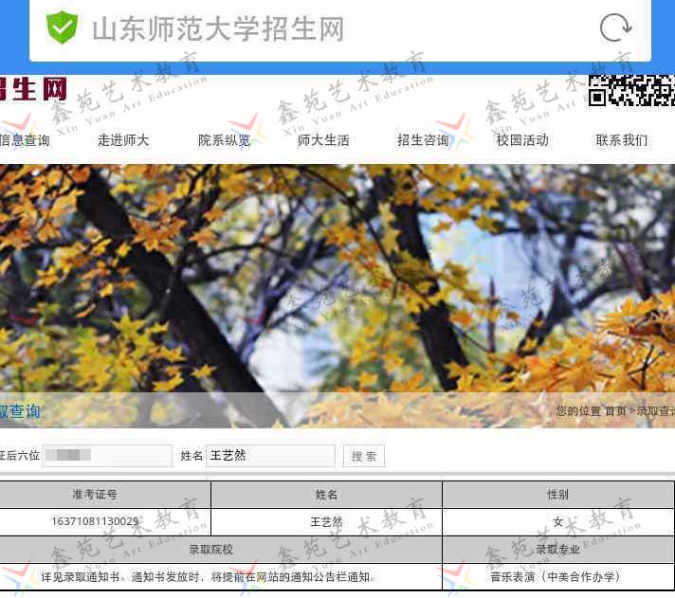Viewport: 675px width, 598px height.
Task: Select the exam number 16371081130029 cell
Action: (95, 521)
